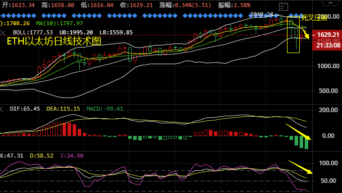The image size is (342, 193).
Task: Click the latest green MACD histogram bar
Action: pyautogui.click(x=307, y=142)
